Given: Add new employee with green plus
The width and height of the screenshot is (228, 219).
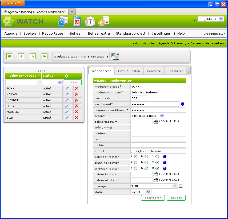Looking at the screenshot, I should (67, 76).
